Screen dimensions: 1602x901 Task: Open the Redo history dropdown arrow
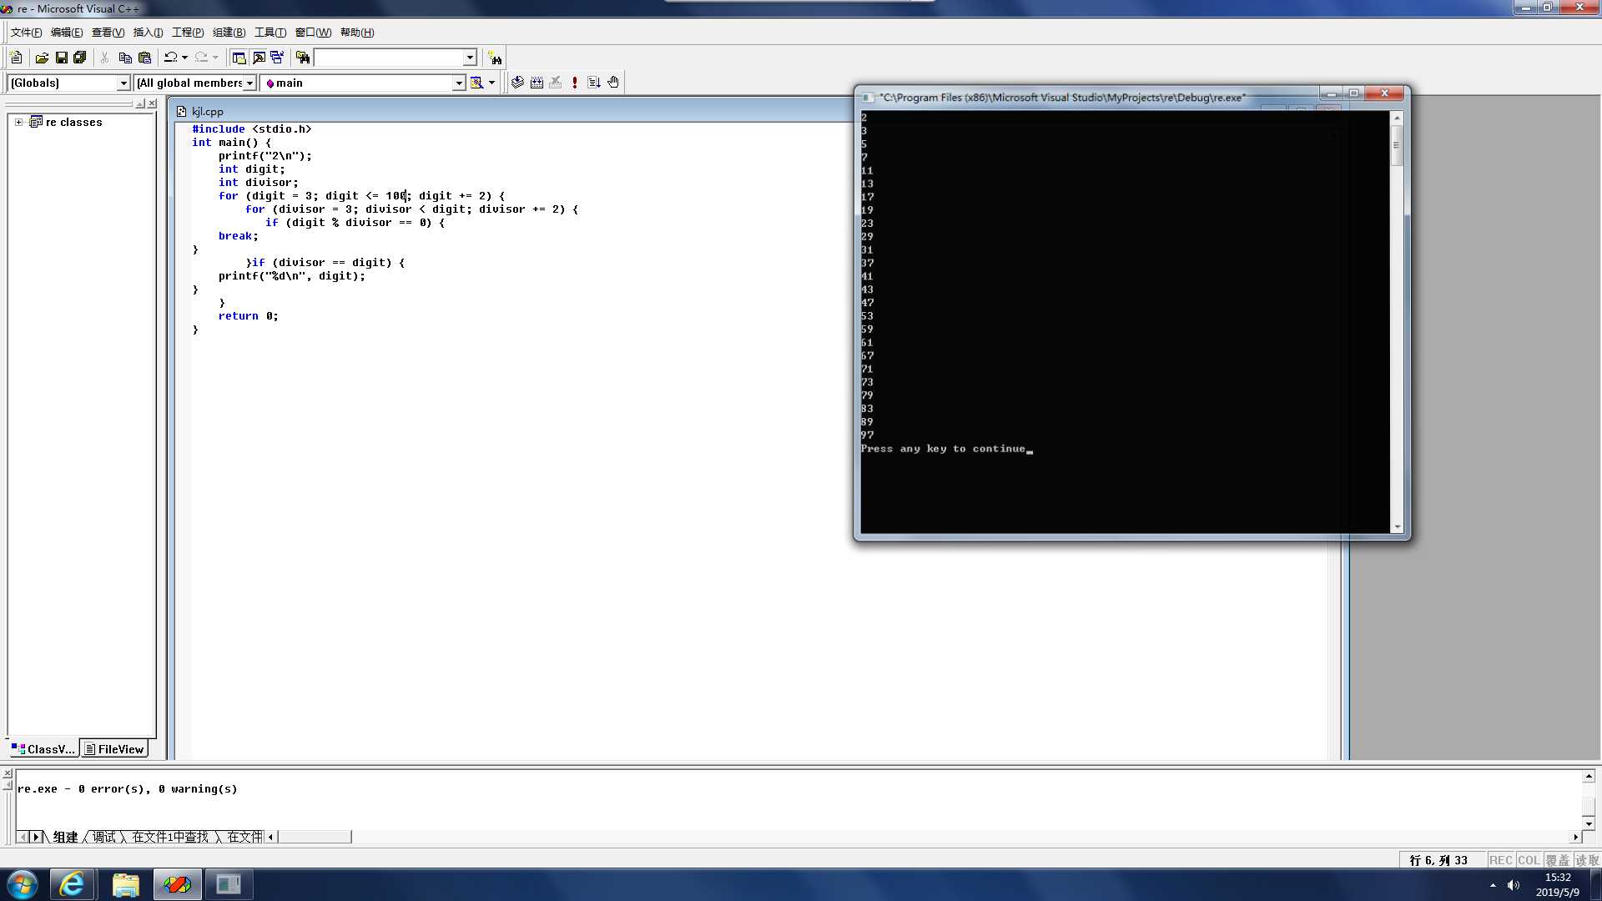click(215, 58)
